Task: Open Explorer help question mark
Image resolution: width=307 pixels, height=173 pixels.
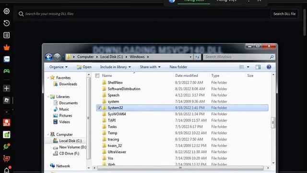Action: (269, 67)
